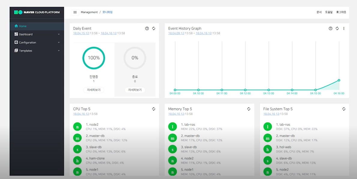Open 문서 link in header
The width and height of the screenshot is (357, 179).
click(319, 12)
